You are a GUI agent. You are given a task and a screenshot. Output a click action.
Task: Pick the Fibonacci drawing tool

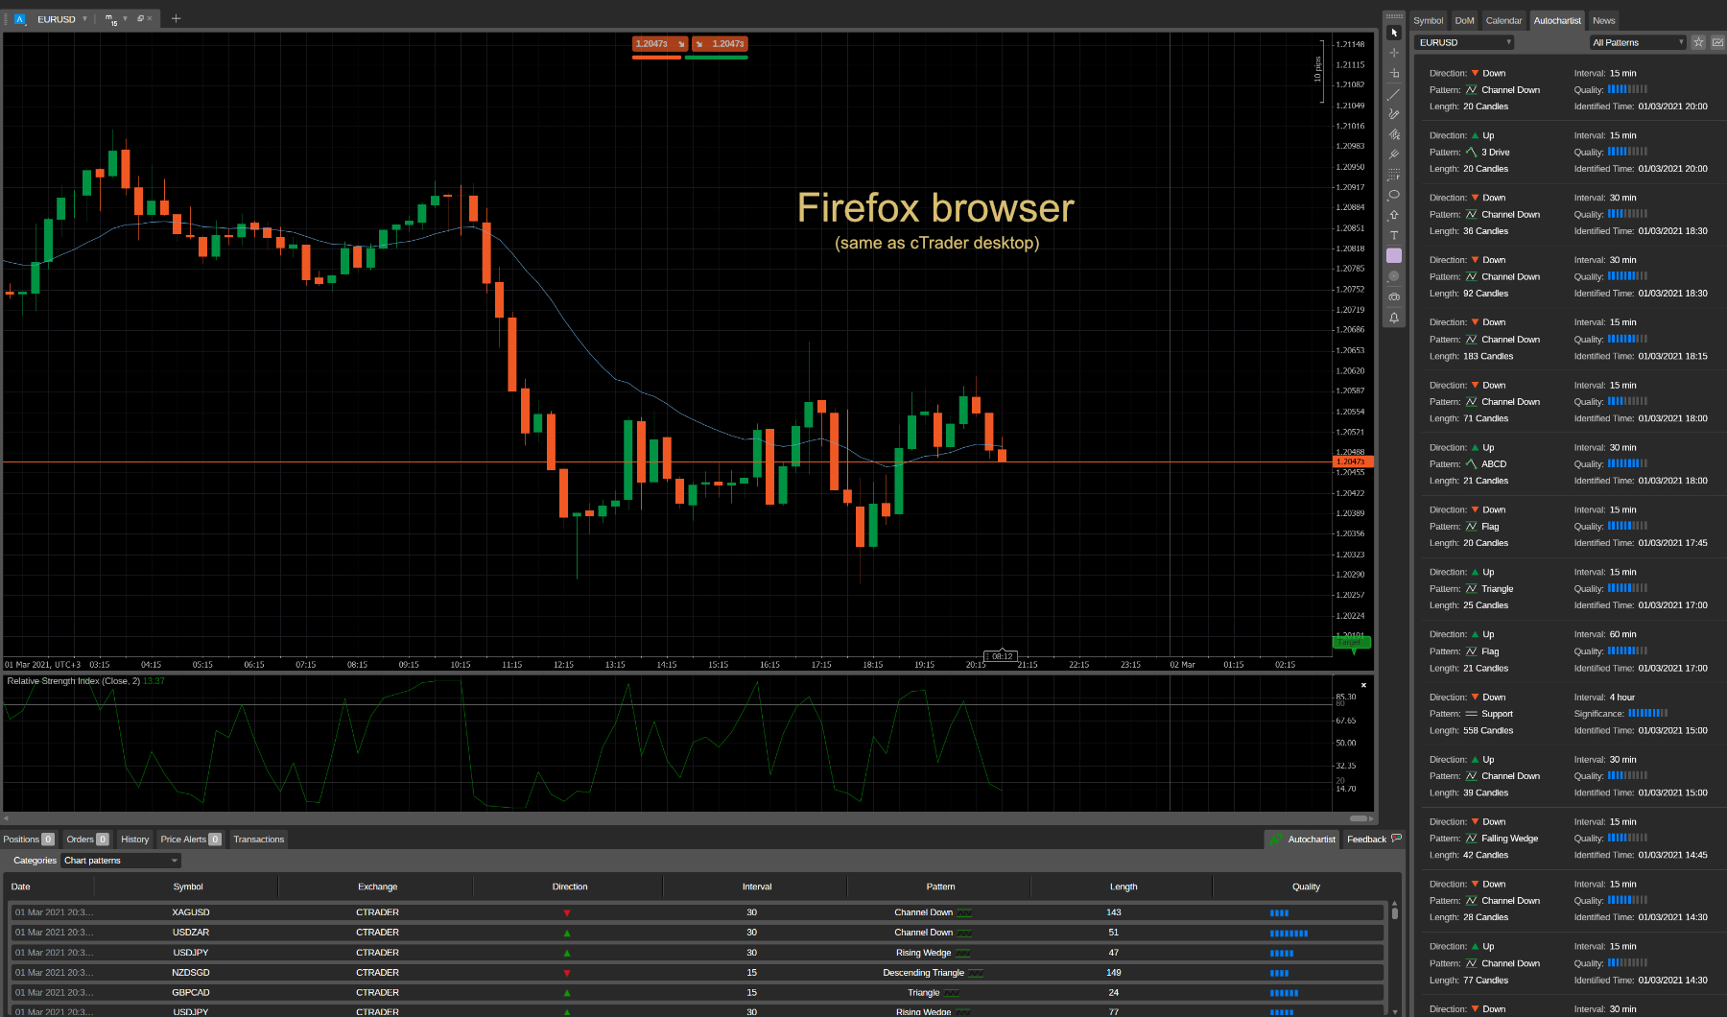1394,134
